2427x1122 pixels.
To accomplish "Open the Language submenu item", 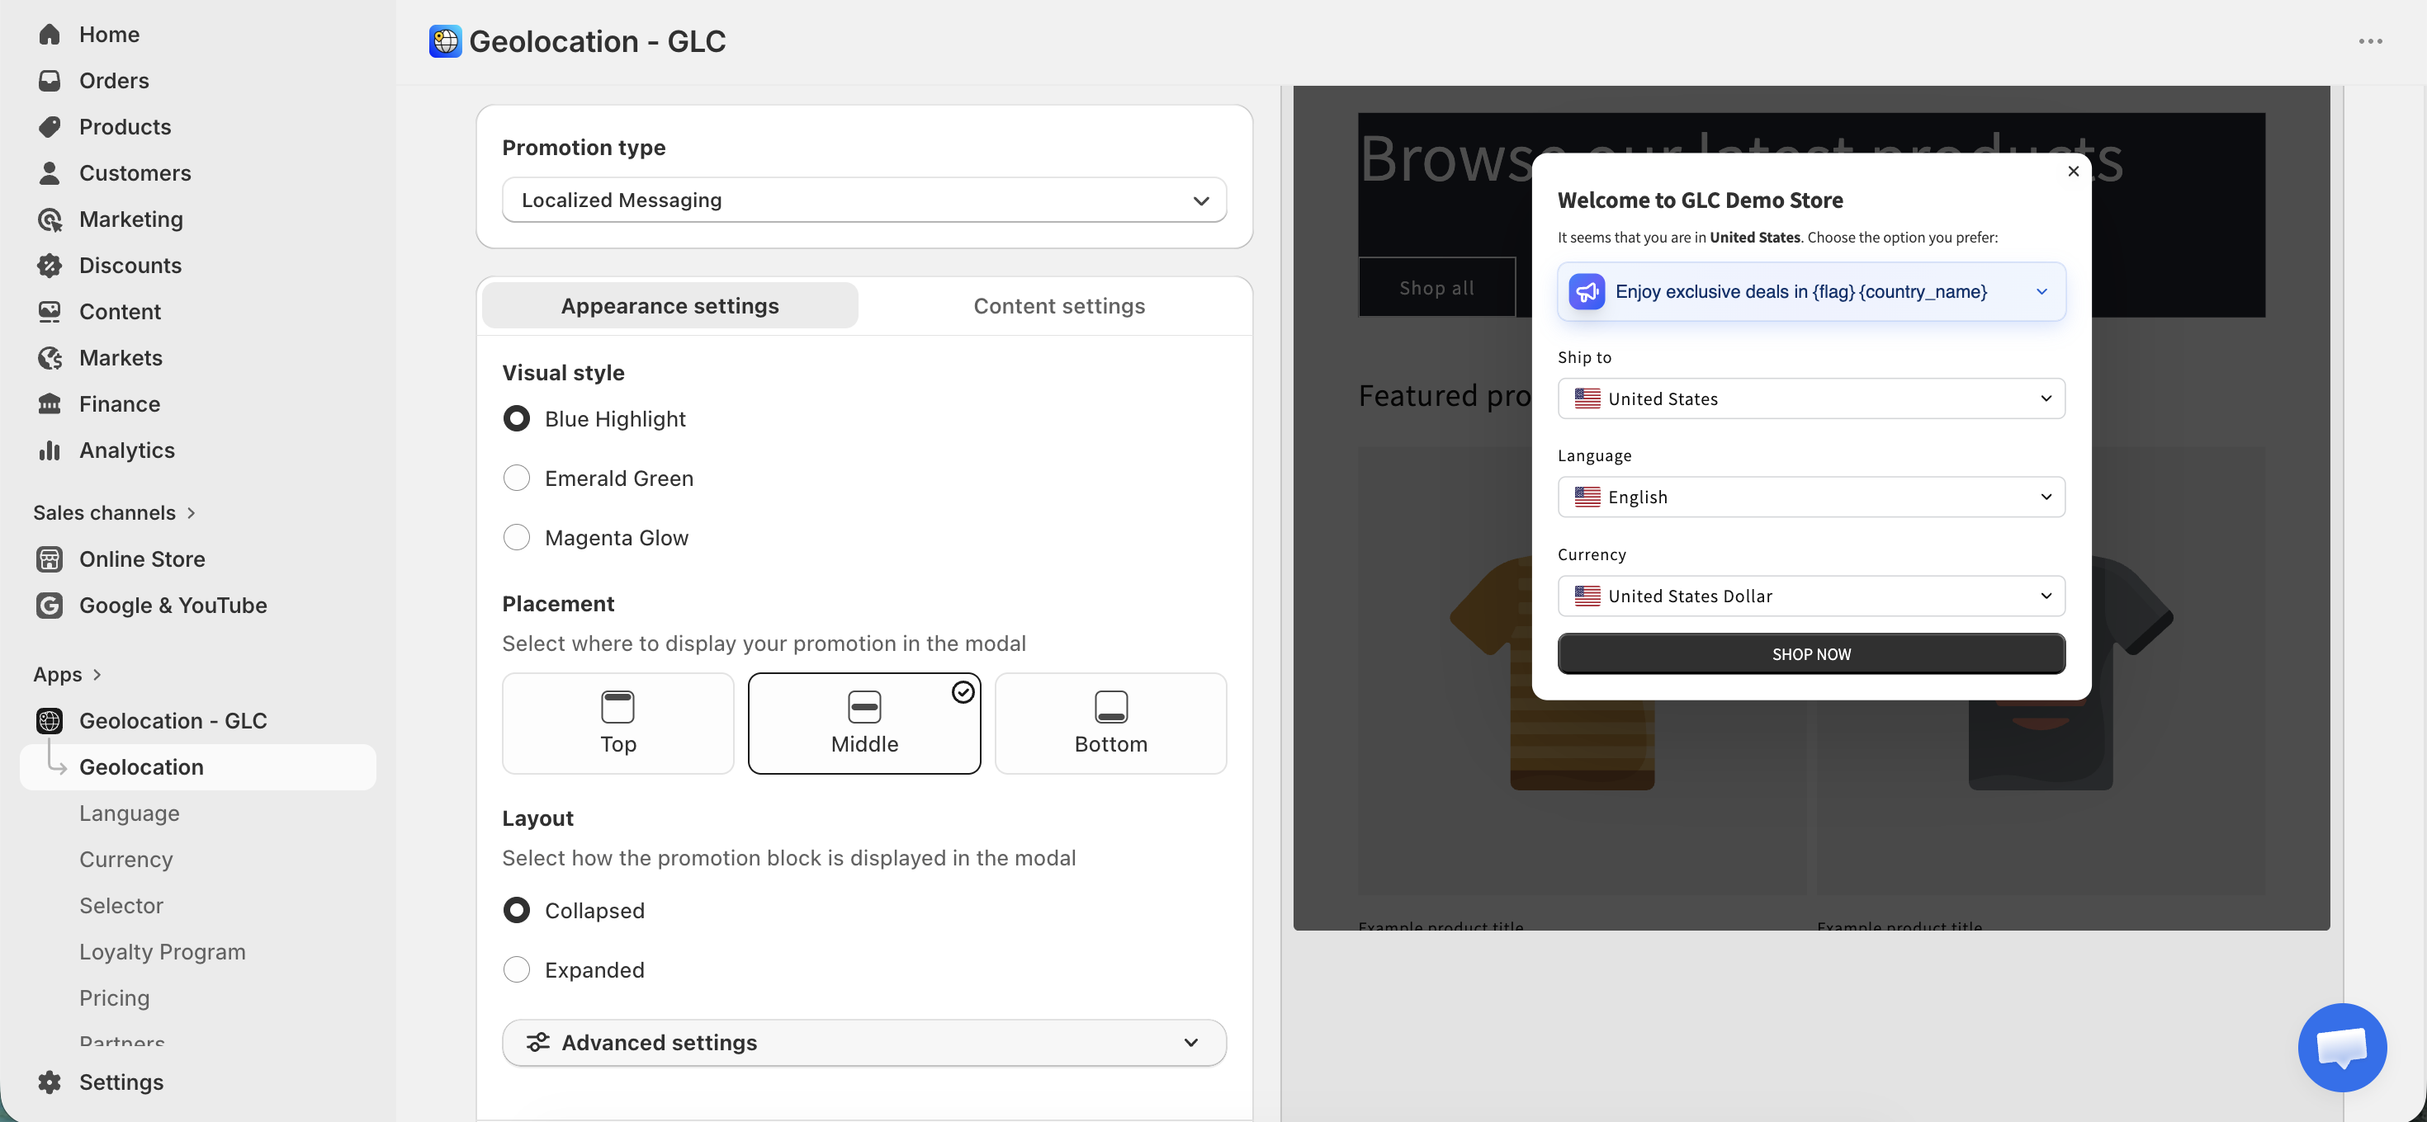I will tap(129, 813).
